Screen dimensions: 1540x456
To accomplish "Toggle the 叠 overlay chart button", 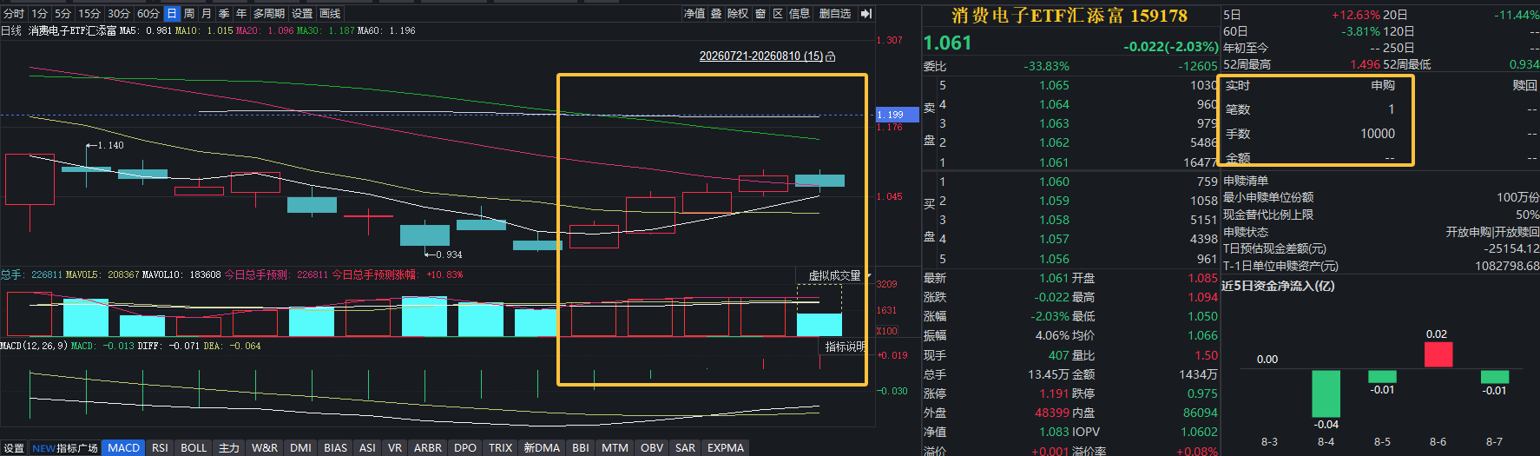I will pyautogui.click(x=716, y=13).
